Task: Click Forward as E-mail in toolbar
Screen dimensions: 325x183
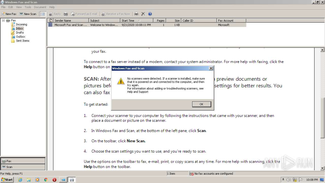Action: pyautogui.click(x=84, y=14)
